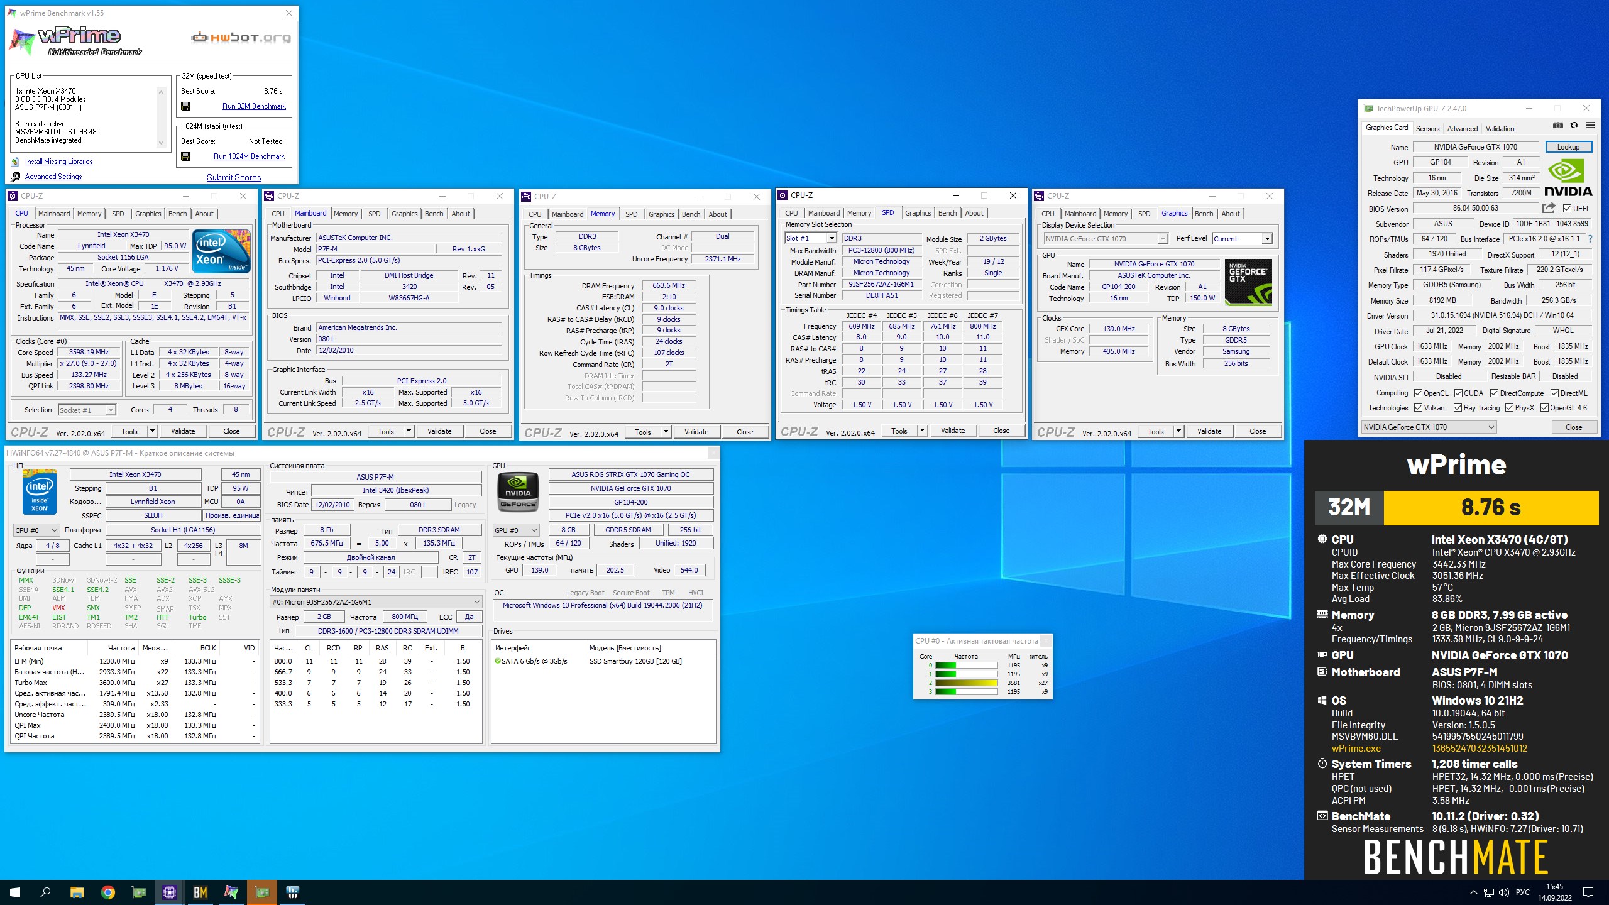1609x905 pixels.
Task: Toggle DirectCompute checkbox in GPU-Z
Action: pyautogui.click(x=1495, y=393)
